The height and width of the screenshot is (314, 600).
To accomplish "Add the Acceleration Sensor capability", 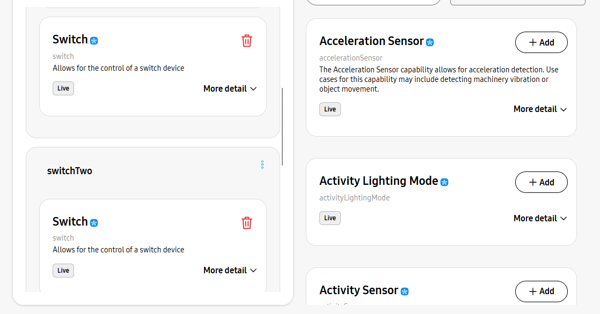I will click(x=541, y=42).
